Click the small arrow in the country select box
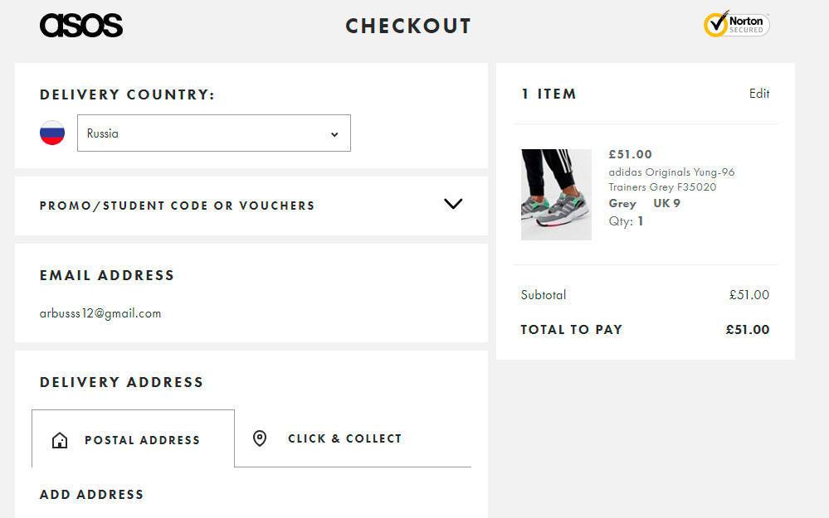Viewport: 829px width, 518px height. point(334,134)
